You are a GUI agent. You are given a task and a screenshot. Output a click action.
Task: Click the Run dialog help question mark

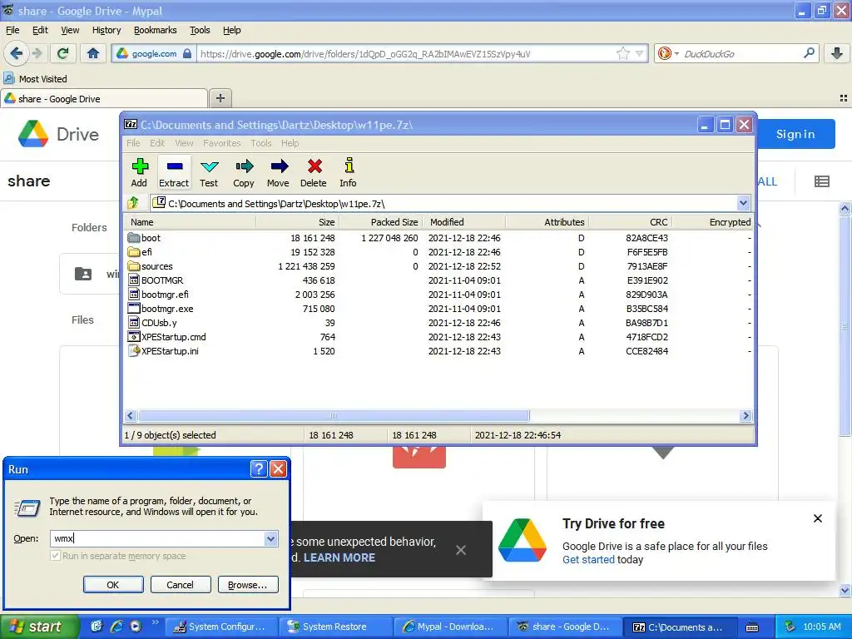259,469
